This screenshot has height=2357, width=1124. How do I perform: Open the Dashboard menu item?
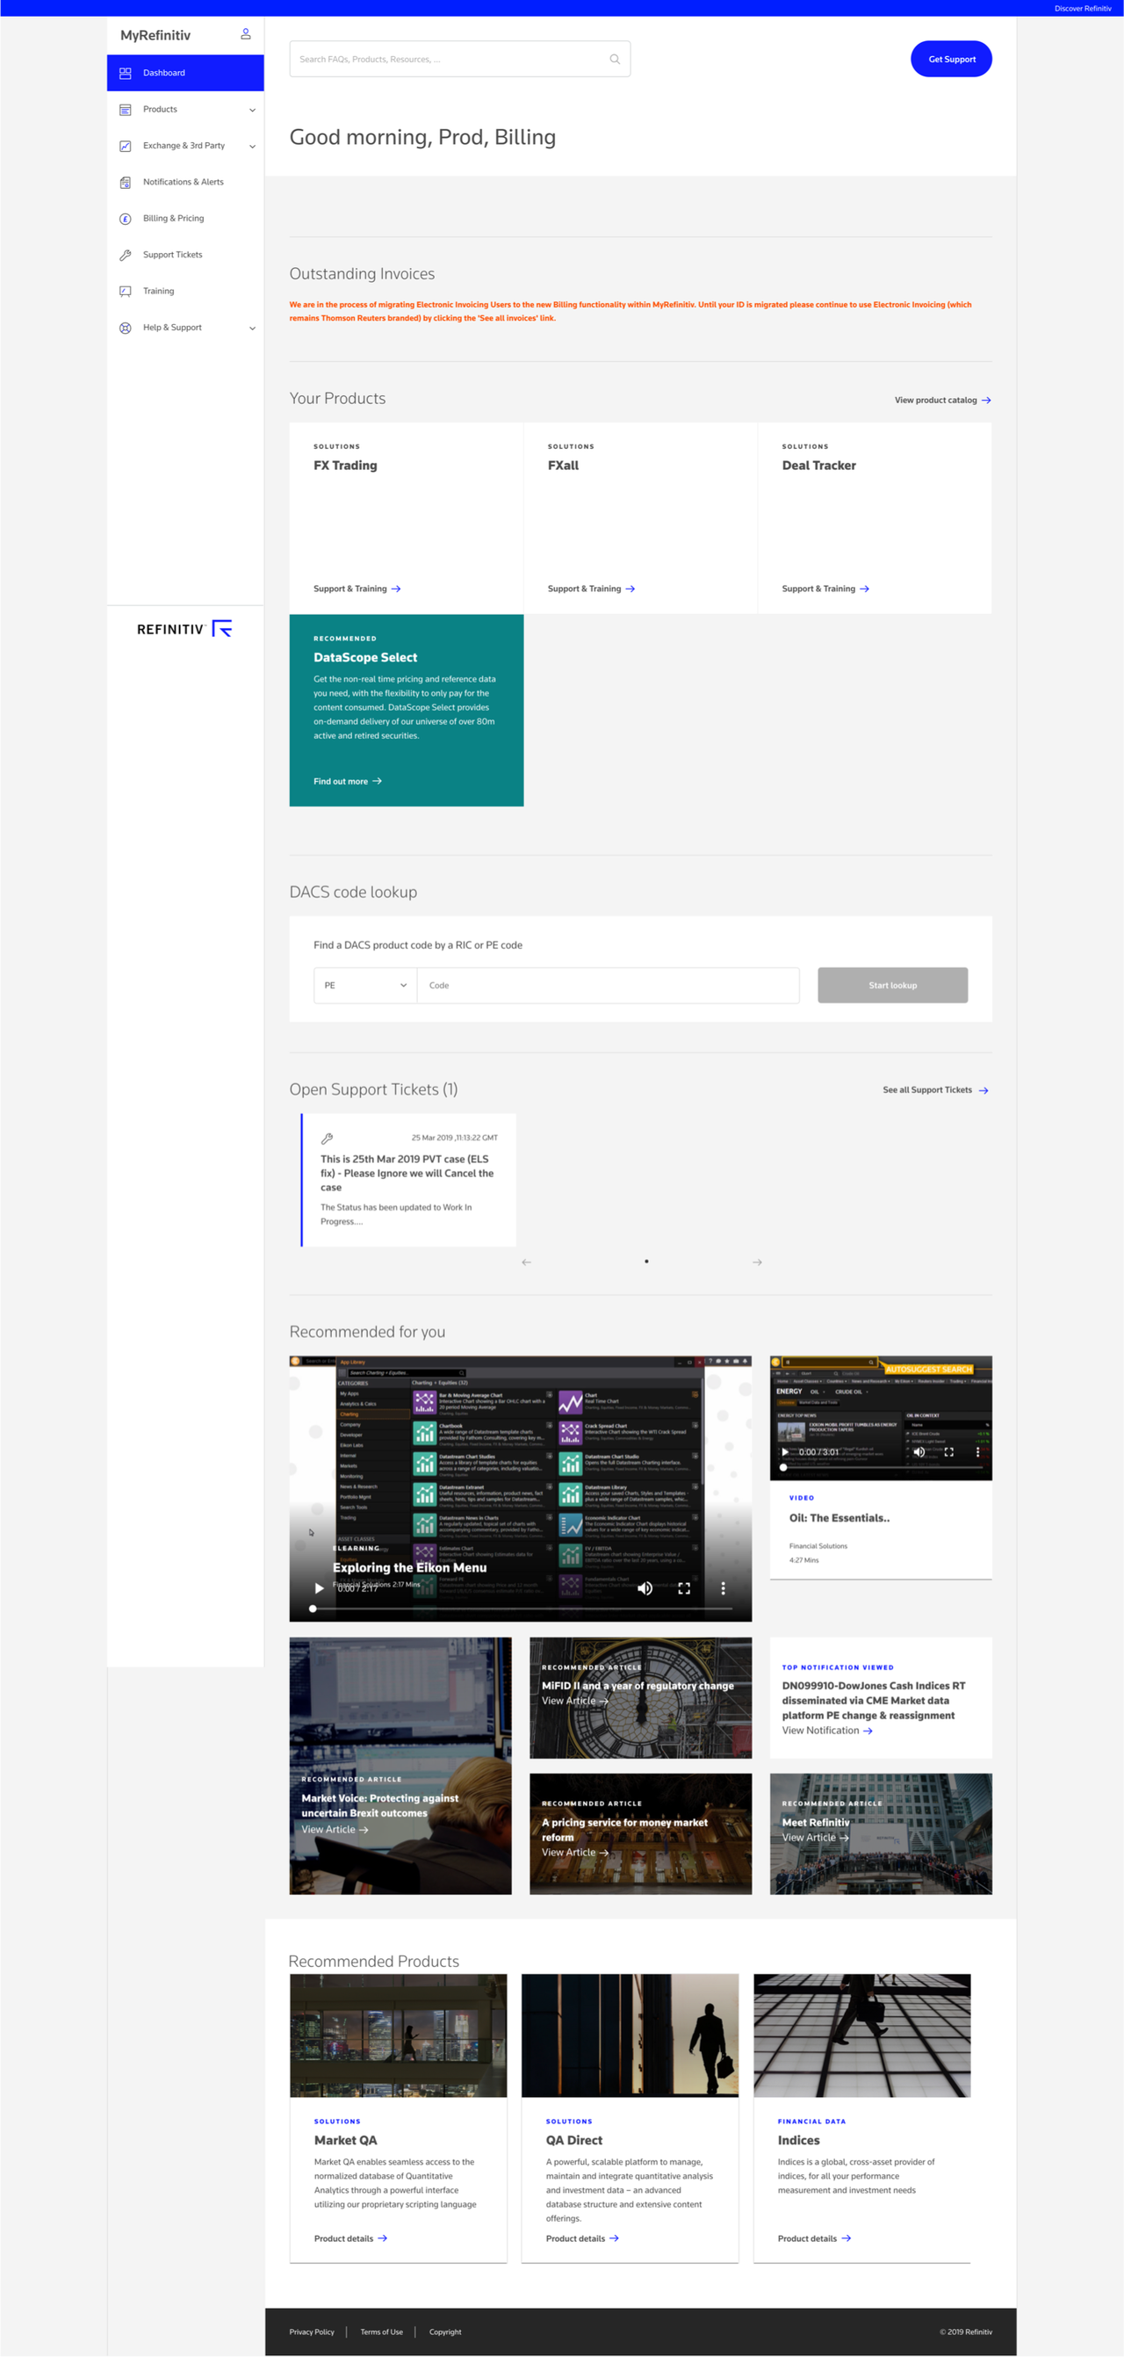185,73
